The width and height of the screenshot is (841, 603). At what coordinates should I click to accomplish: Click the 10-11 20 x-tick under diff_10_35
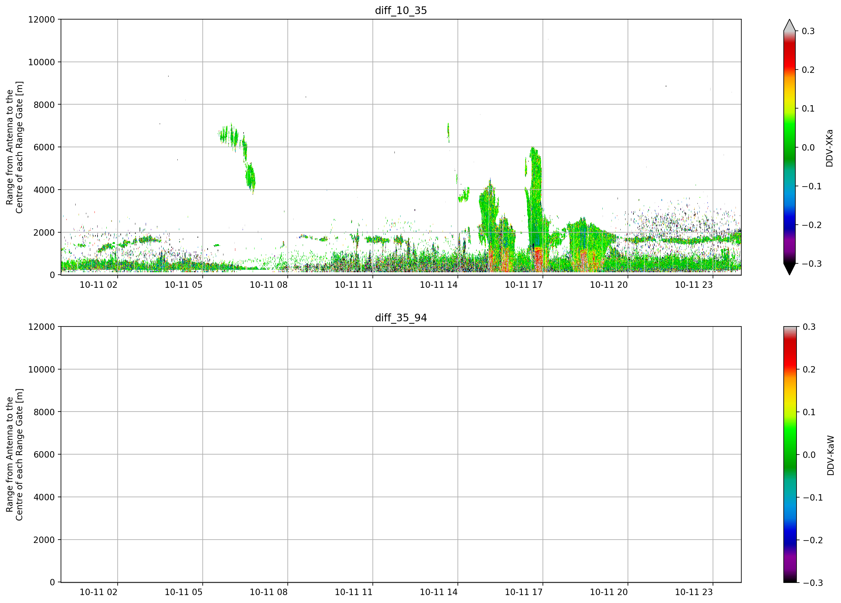pyautogui.click(x=609, y=285)
